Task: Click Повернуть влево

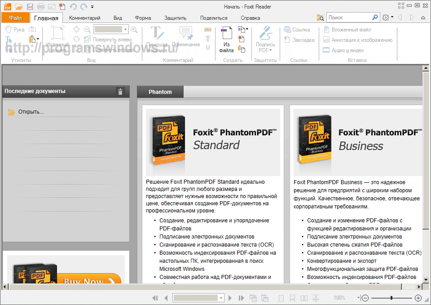Action: click(x=108, y=40)
